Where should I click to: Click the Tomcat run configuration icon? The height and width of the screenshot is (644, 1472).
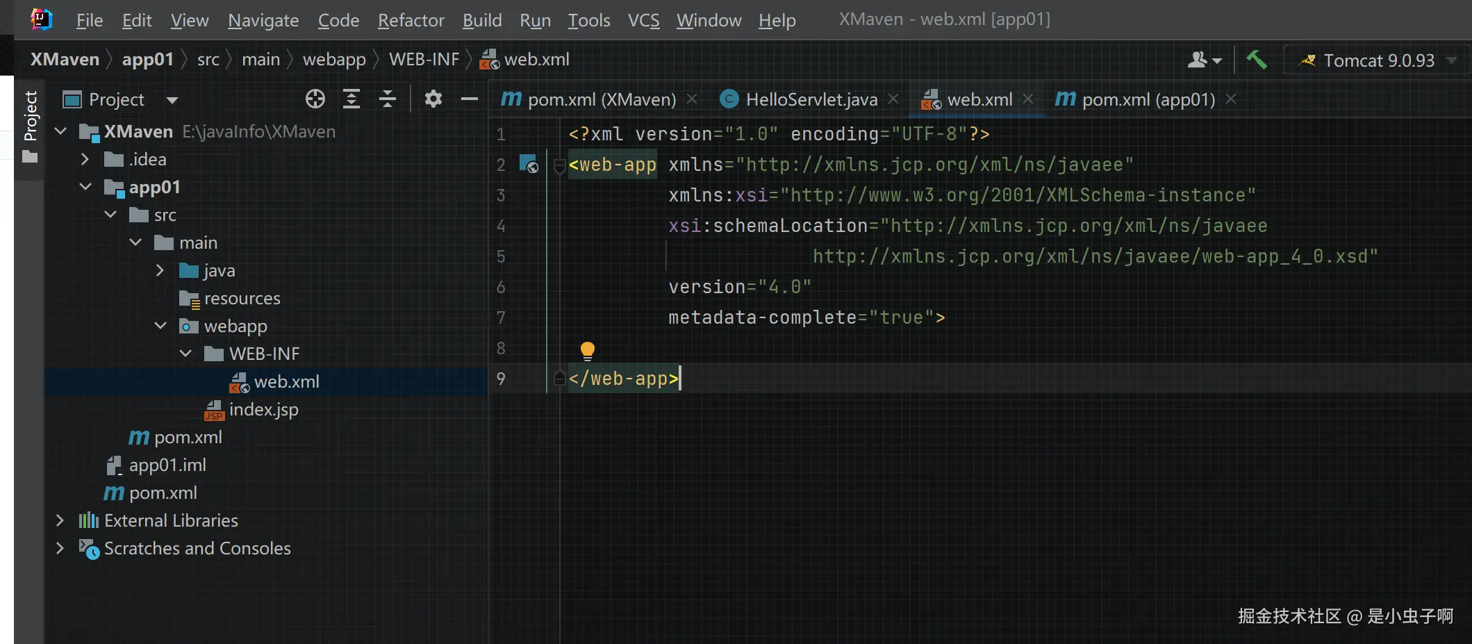(x=1308, y=60)
